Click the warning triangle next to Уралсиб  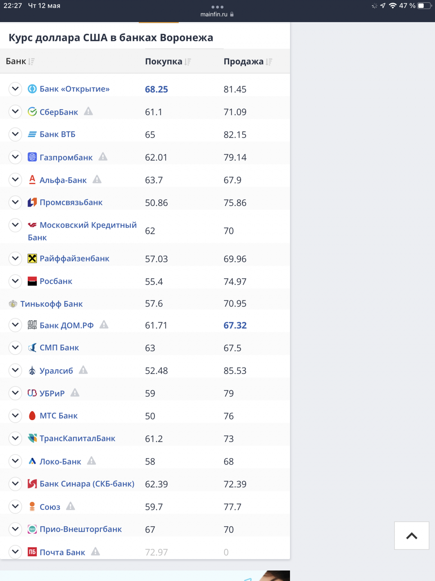(83, 370)
